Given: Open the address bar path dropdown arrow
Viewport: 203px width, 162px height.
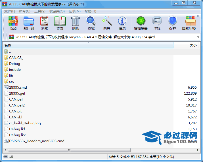Looking at the screenshot, I should [x=198, y=37].
